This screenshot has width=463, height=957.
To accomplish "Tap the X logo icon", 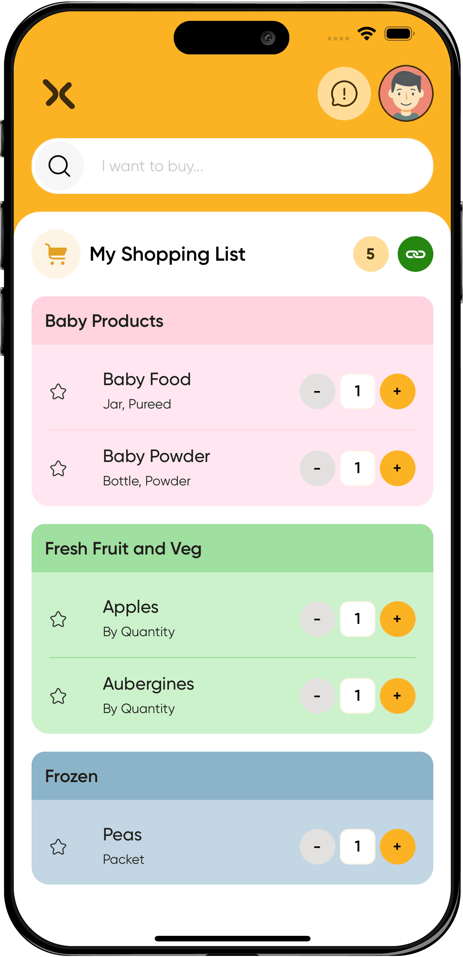I will coord(59,94).
